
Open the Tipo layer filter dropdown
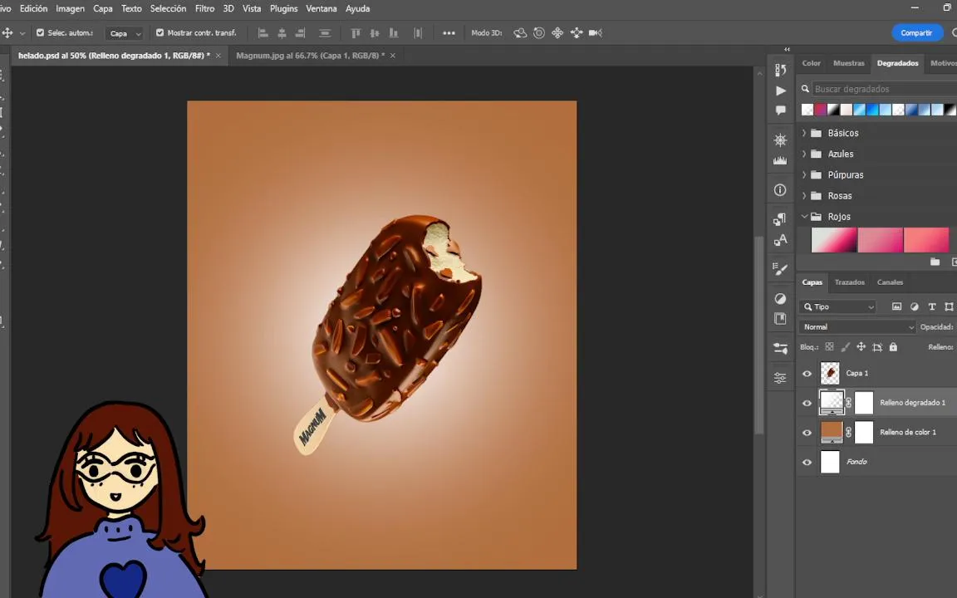[838, 307]
